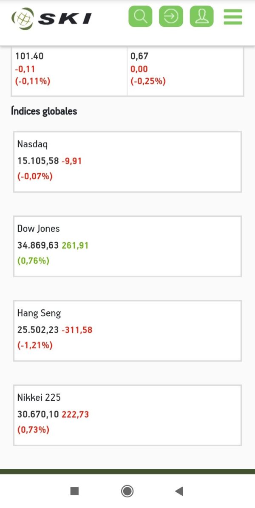Open the Hang Seng index card
The width and height of the screenshot is (255, 508).
coord(127,331)
